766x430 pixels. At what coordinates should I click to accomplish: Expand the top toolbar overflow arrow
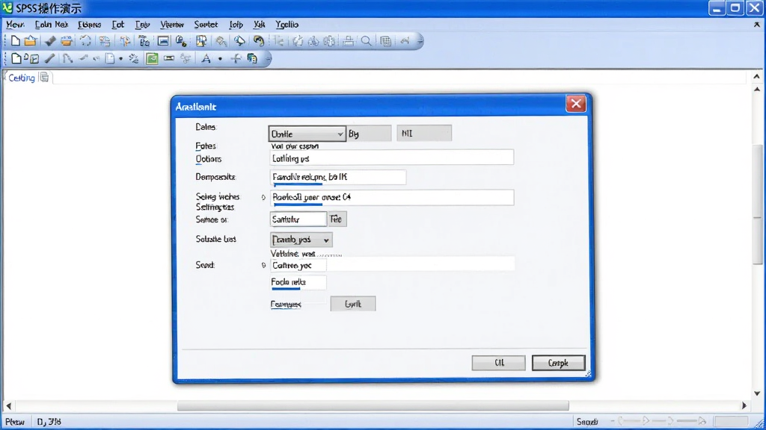coord(420,41)
